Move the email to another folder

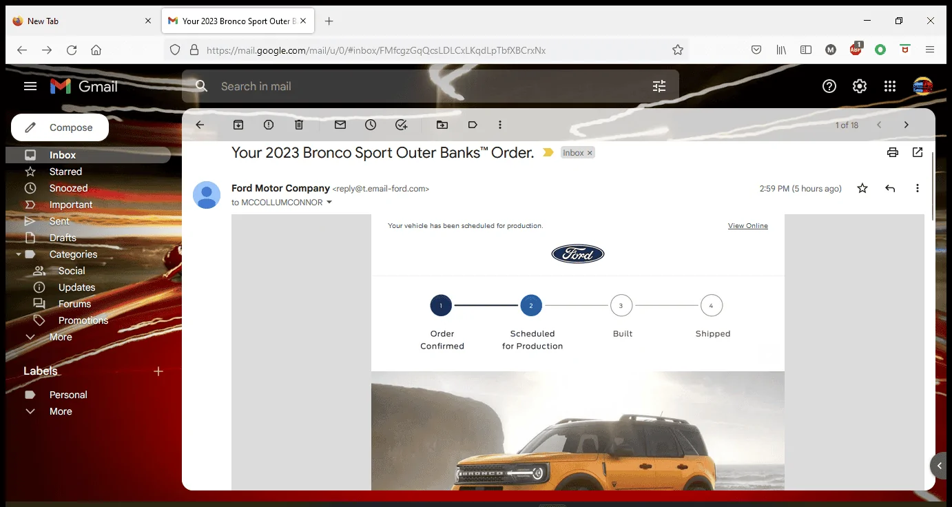[442, 125]
